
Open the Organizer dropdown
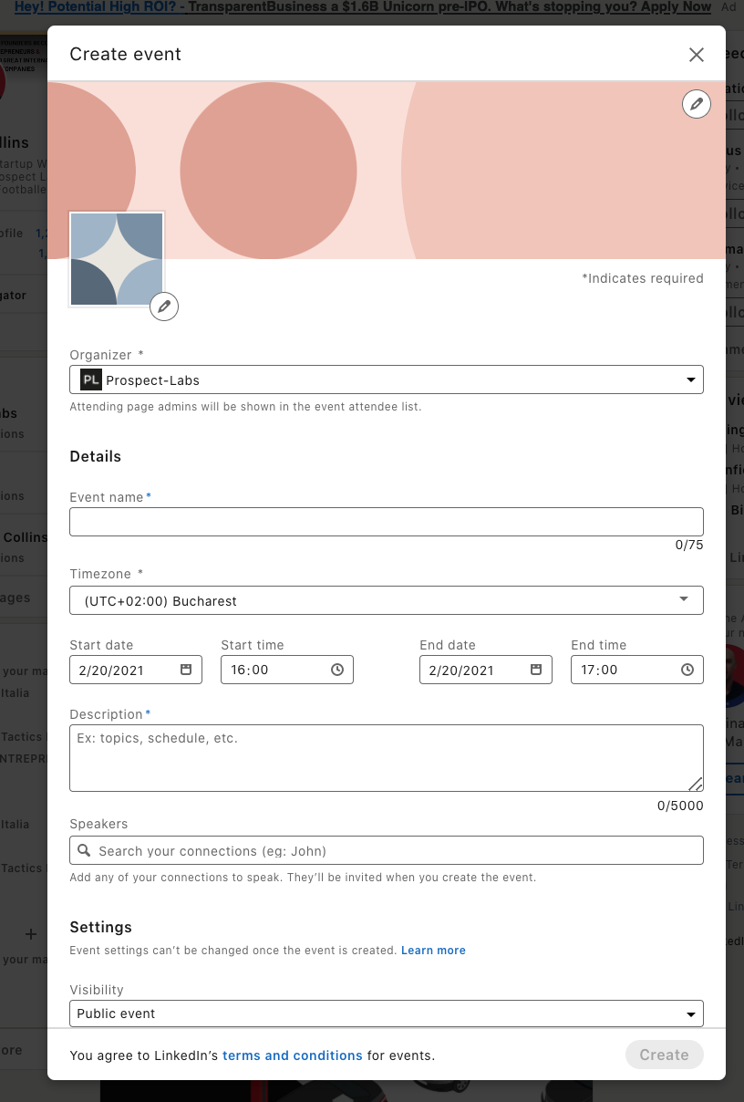click(387, 379)
